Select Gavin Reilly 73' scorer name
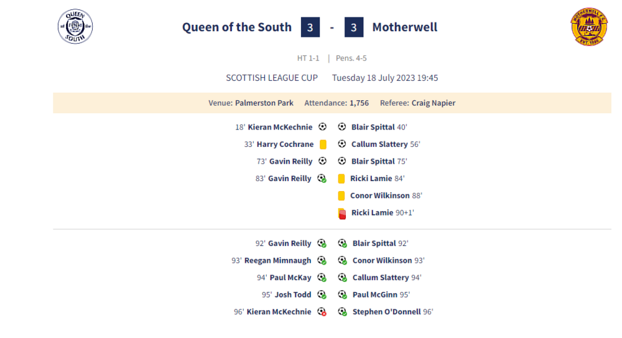Viewport: 622px width, 338px height. [290, 161]
